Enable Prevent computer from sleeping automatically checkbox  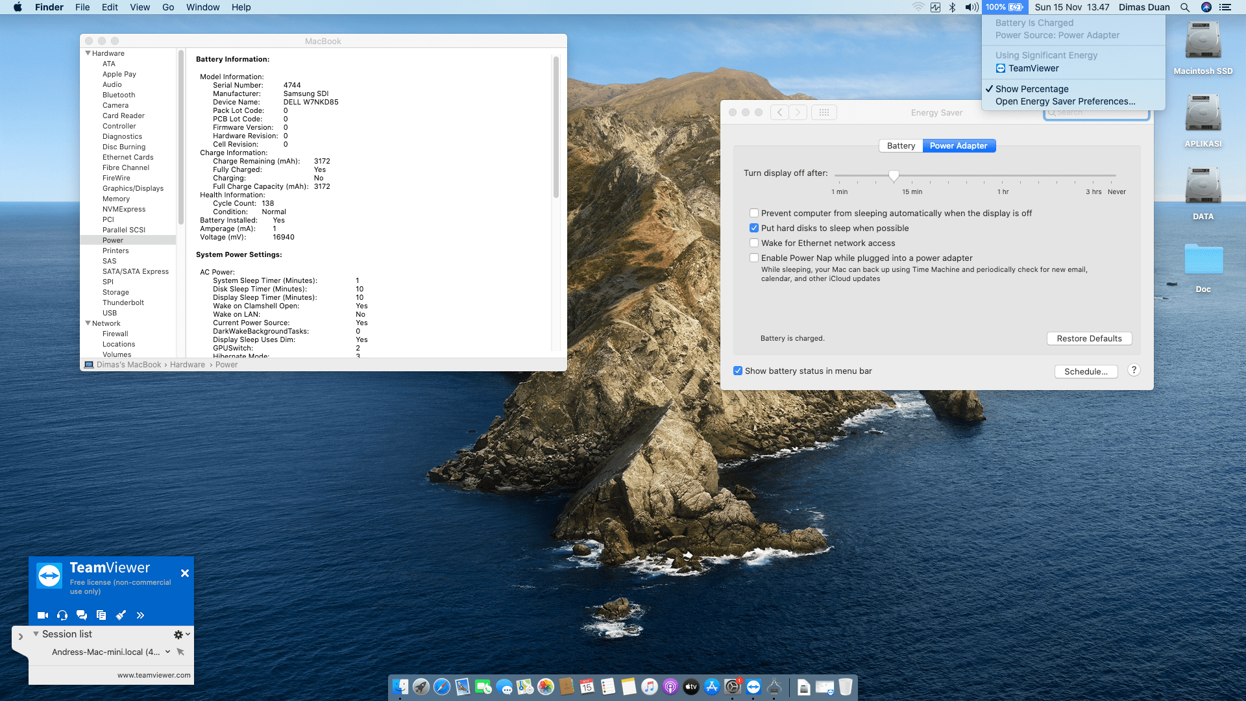coord(754,213)
